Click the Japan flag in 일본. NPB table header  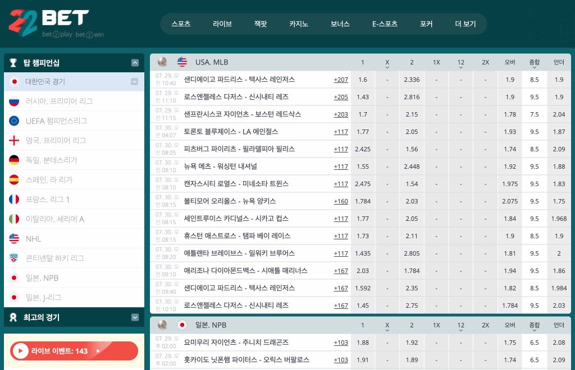[x=182, y=325]
